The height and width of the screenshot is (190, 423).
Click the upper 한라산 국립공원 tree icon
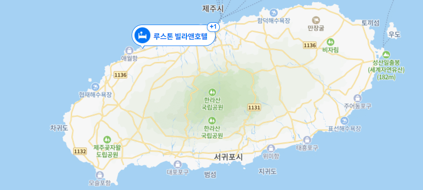tap(212, 92)
